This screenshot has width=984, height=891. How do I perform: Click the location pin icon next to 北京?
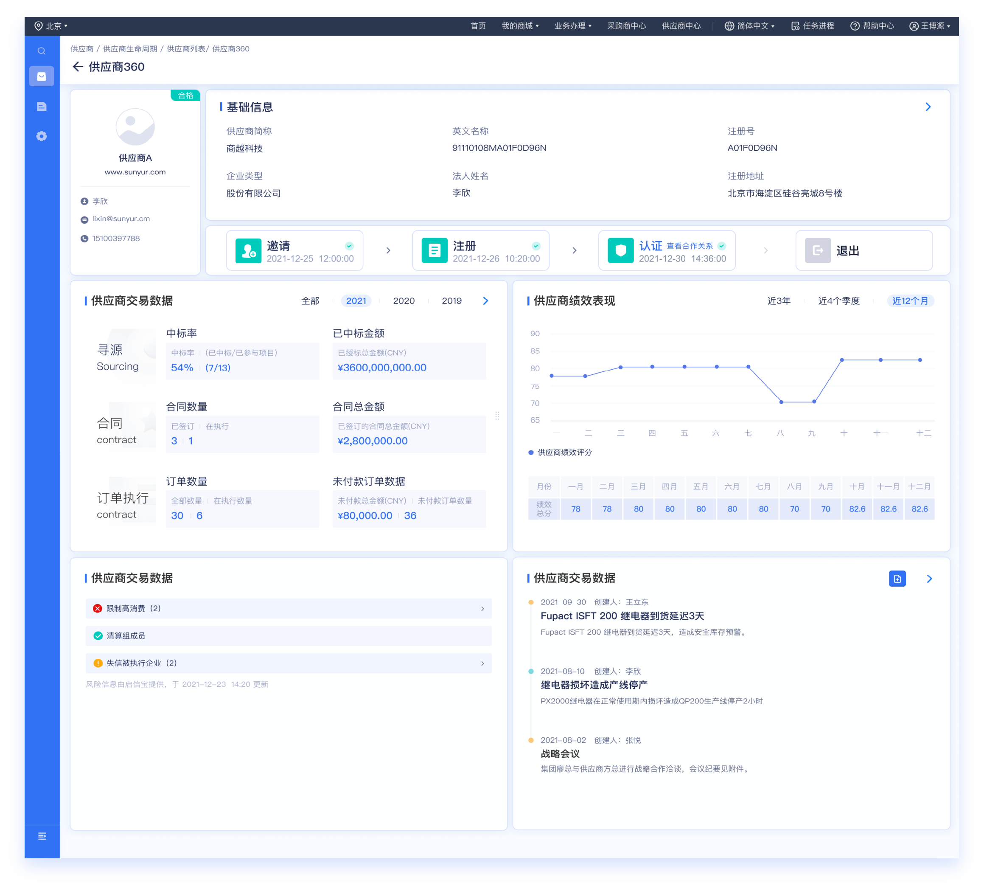click(x=39, y=26)
